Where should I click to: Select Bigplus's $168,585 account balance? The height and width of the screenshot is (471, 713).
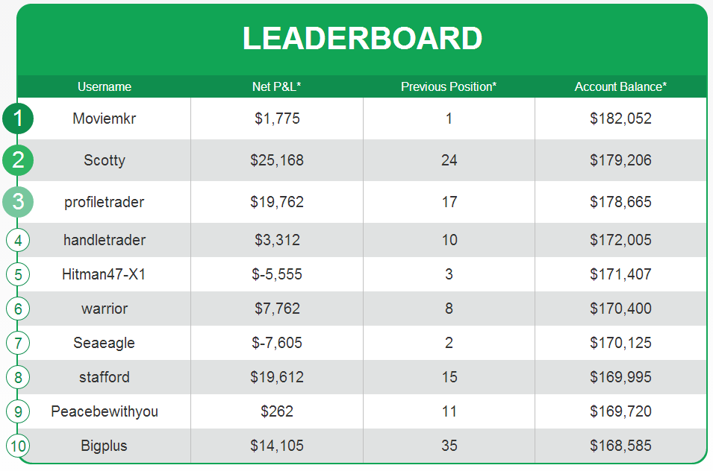point(620,446)
